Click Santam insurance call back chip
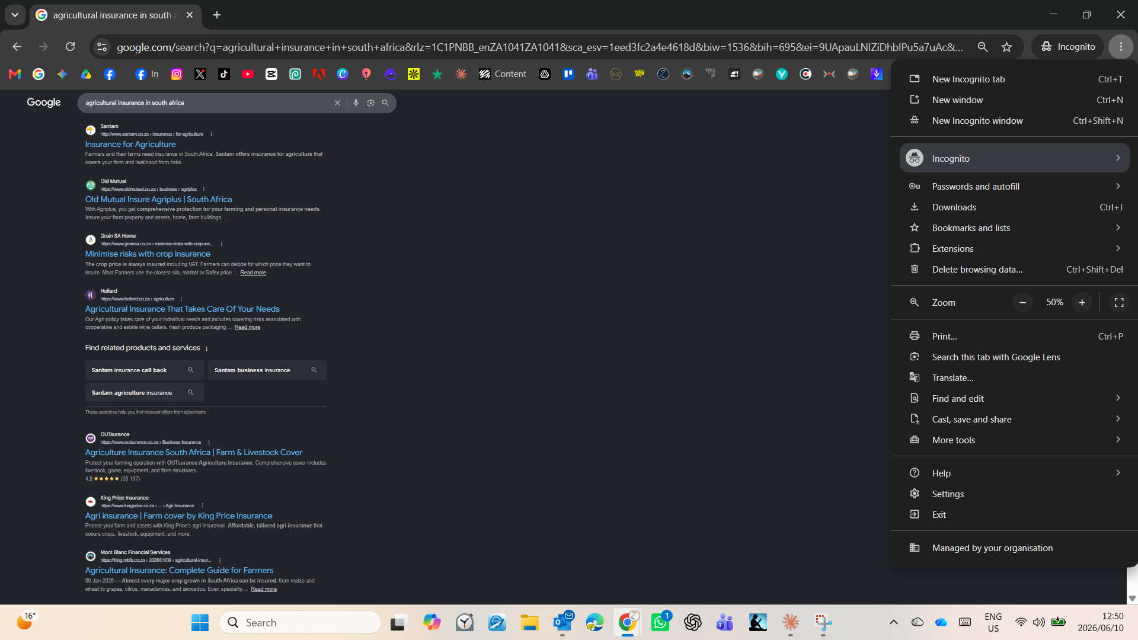1138x640 pixels. click(144, 370)
